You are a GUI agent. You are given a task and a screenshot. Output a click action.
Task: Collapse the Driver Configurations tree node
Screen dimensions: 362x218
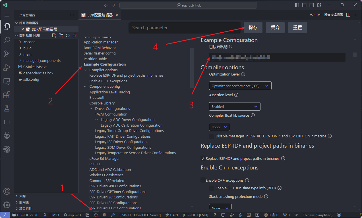click(x=91, y=108)
